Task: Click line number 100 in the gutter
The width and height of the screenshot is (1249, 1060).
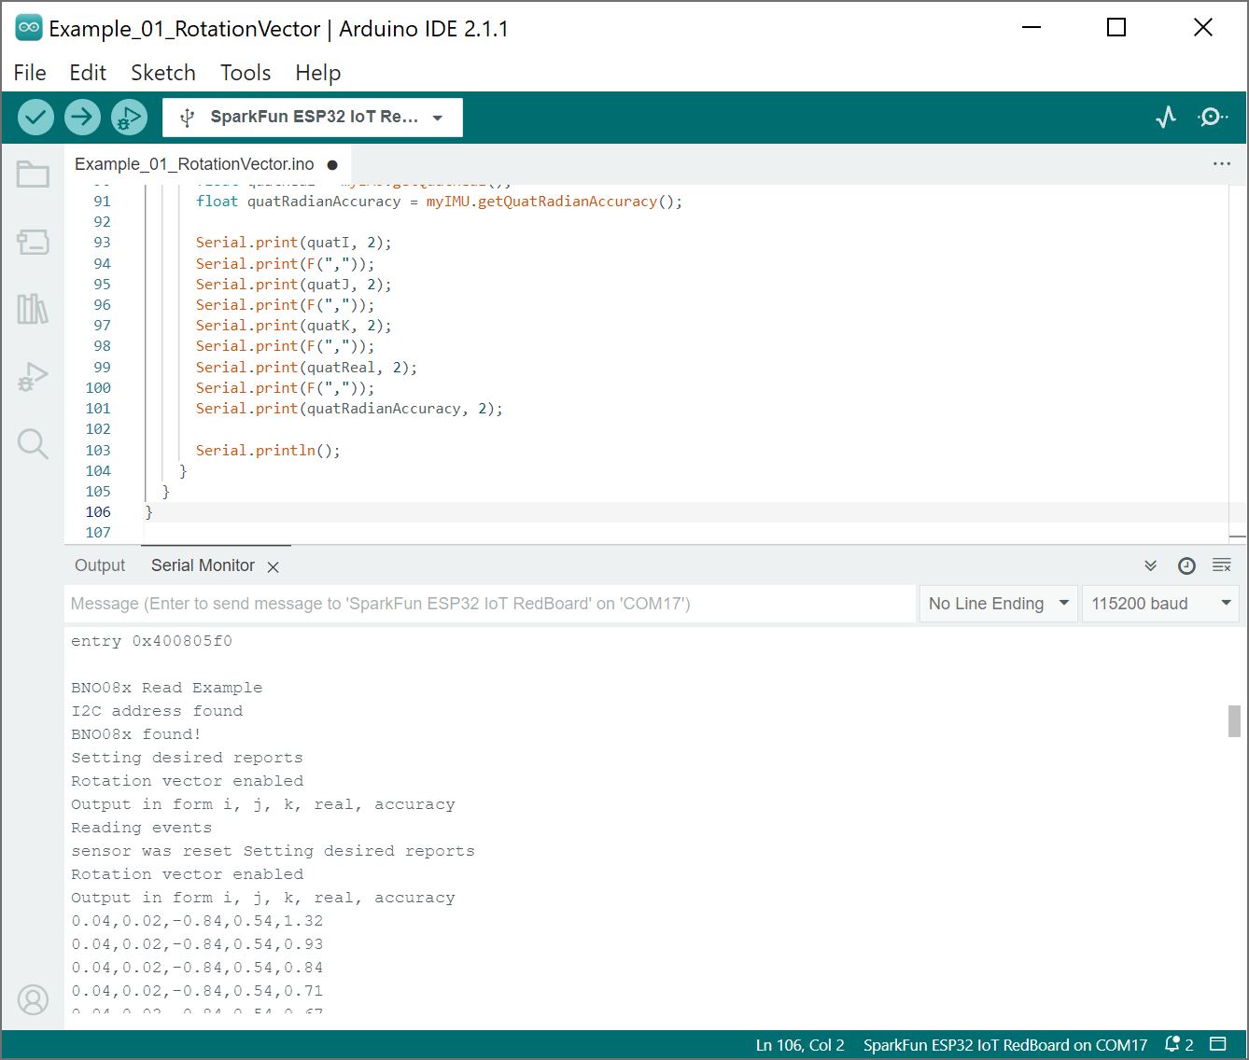Action: pos(98,388)
